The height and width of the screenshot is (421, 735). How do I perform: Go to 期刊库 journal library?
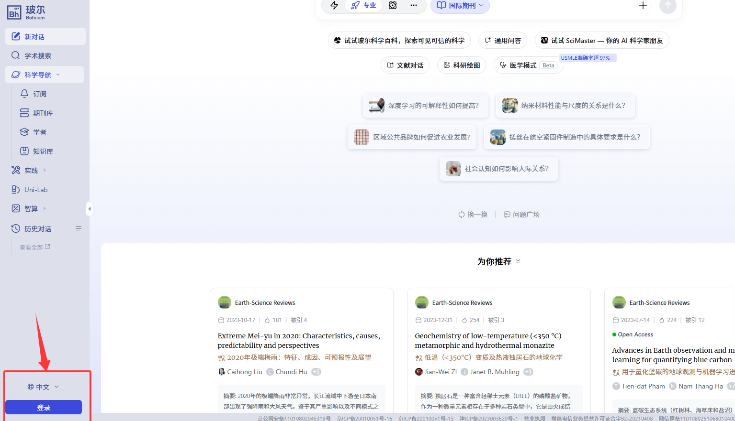tap(43, 113)
